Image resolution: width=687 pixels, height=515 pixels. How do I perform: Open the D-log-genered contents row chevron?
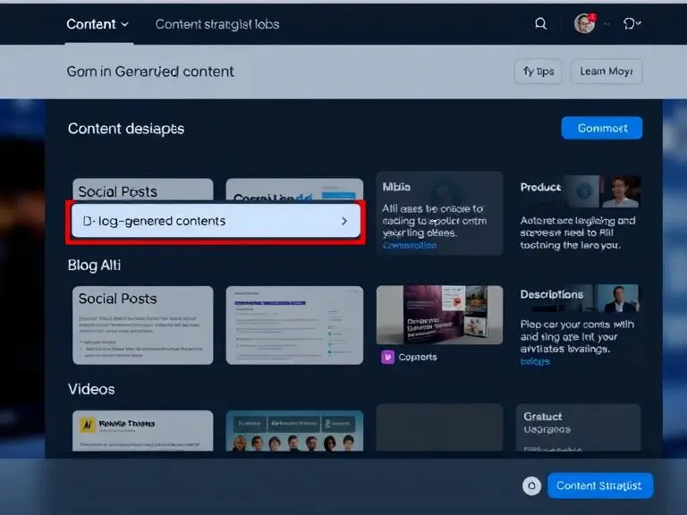(344, 221)
